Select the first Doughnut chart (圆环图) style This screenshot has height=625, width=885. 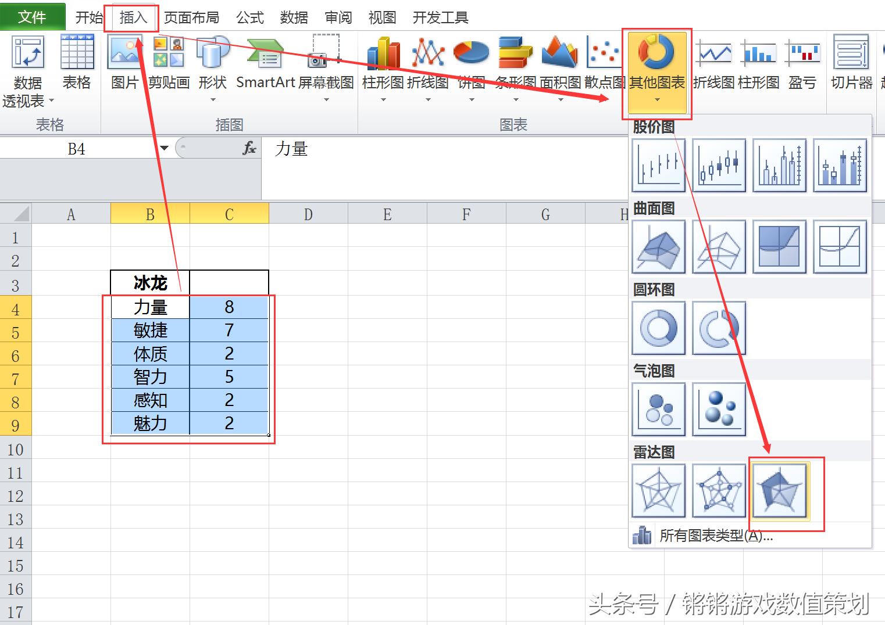658,328
